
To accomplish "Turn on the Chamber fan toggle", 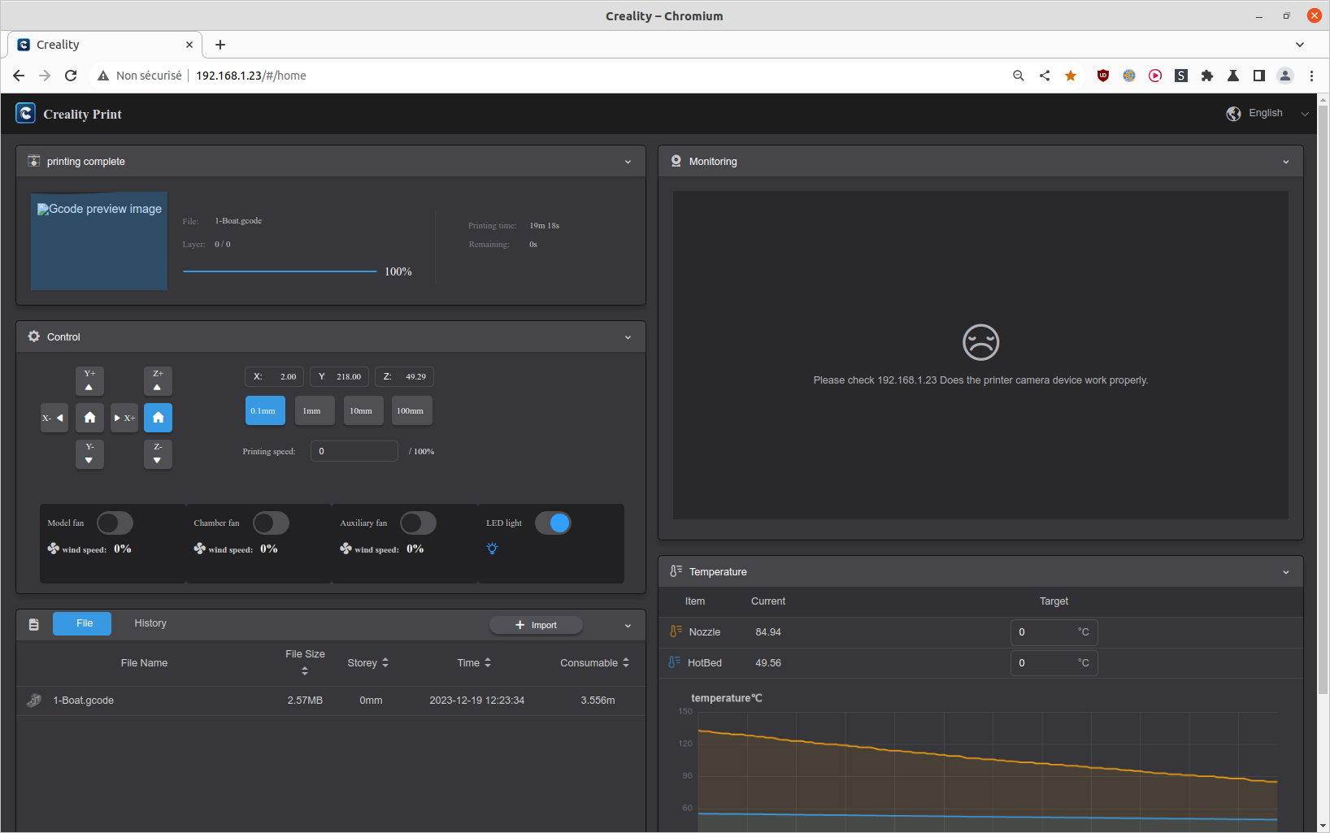I will (271, 523).
